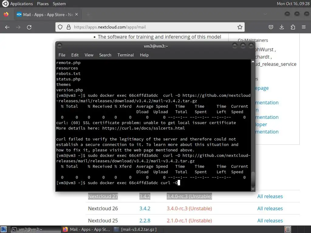Close the Mail - Apps browser tab
Image resolution: width=311 pixels, height=233 pixels.
coord(77,15)
